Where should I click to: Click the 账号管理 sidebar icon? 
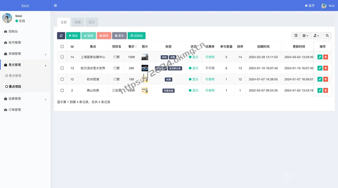pos(6,42)
